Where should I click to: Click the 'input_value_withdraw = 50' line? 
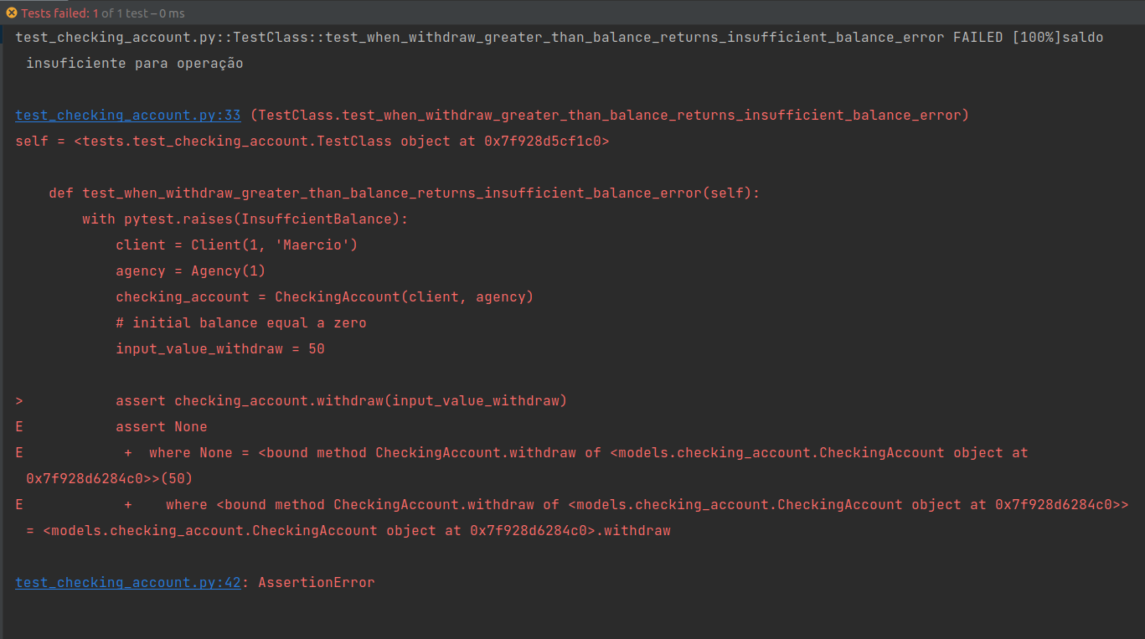pyautogui.click(x=220, y=348)
